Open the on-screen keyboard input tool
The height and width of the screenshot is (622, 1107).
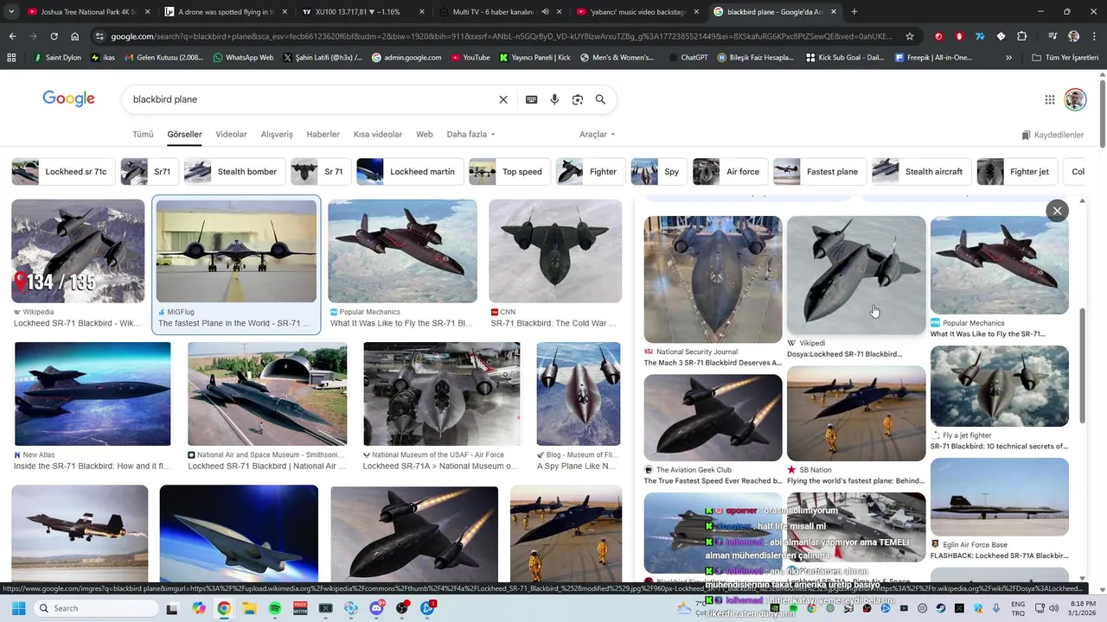click(x=532, y=99)
